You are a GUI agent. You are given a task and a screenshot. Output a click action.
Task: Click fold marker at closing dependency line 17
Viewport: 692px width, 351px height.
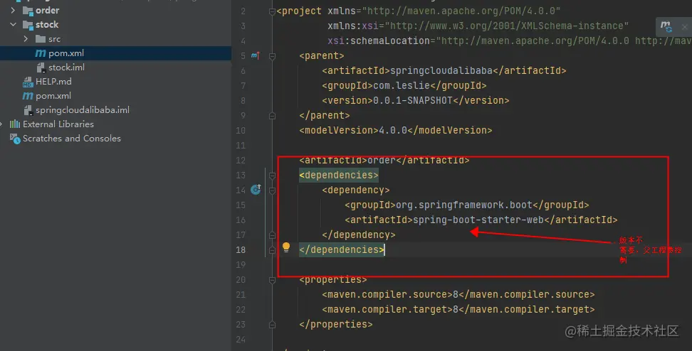272,234
